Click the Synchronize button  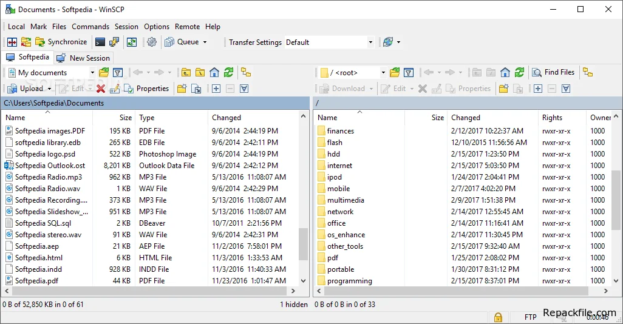[x=61, y=42]
